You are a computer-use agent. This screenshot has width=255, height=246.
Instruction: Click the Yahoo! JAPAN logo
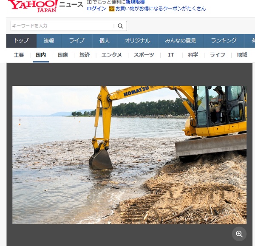click(x=32, y=6)
